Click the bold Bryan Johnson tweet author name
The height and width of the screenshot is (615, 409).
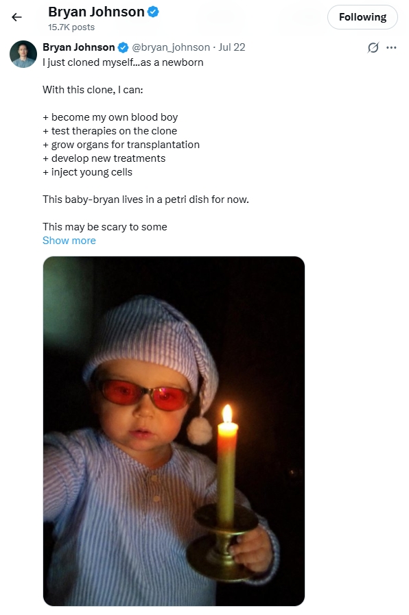[78, 47]
